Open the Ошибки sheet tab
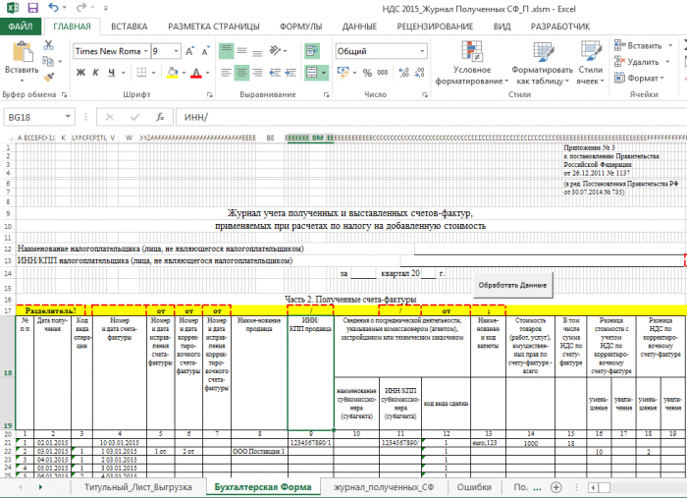687x498 pixels. click(474, 487)
